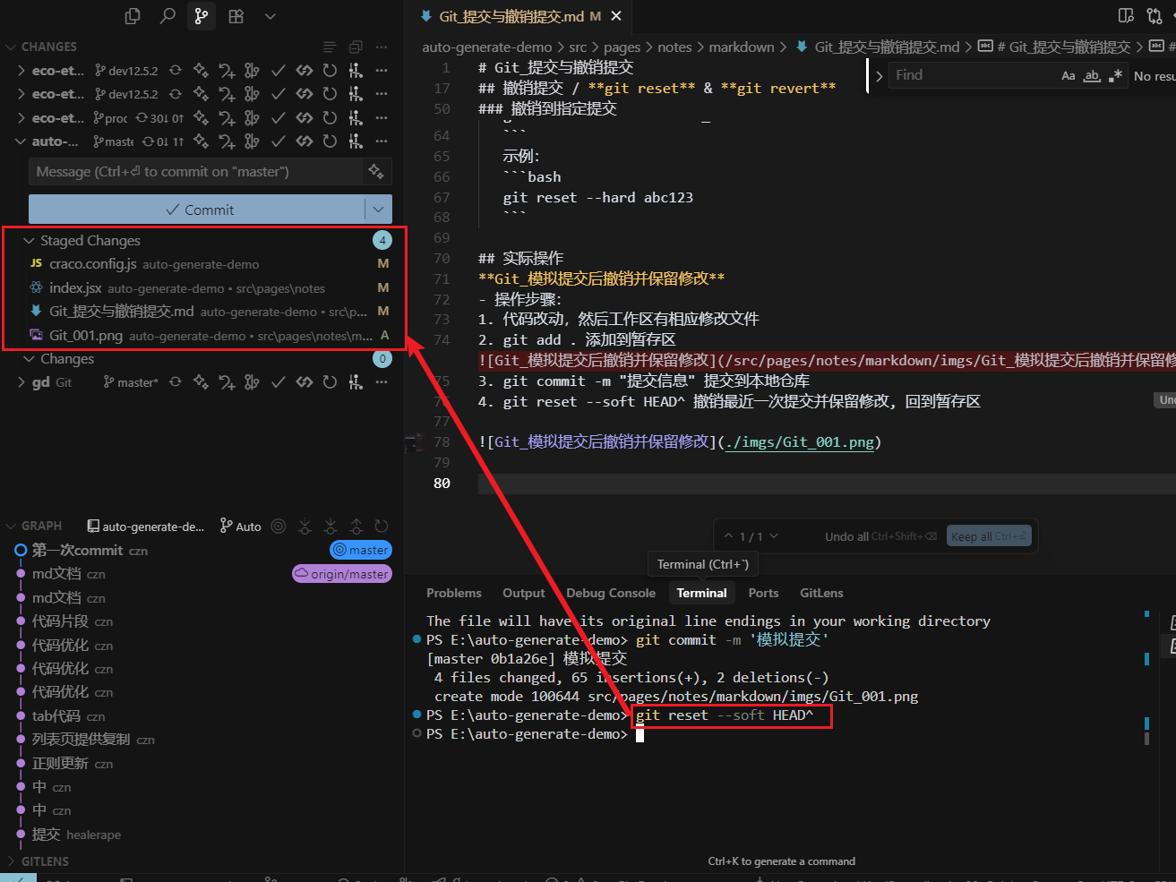Image resolution: width=1176 pixels, height=882 pixels.
Task: Collapse the Staged Changes section
Action: pos(29,241)
